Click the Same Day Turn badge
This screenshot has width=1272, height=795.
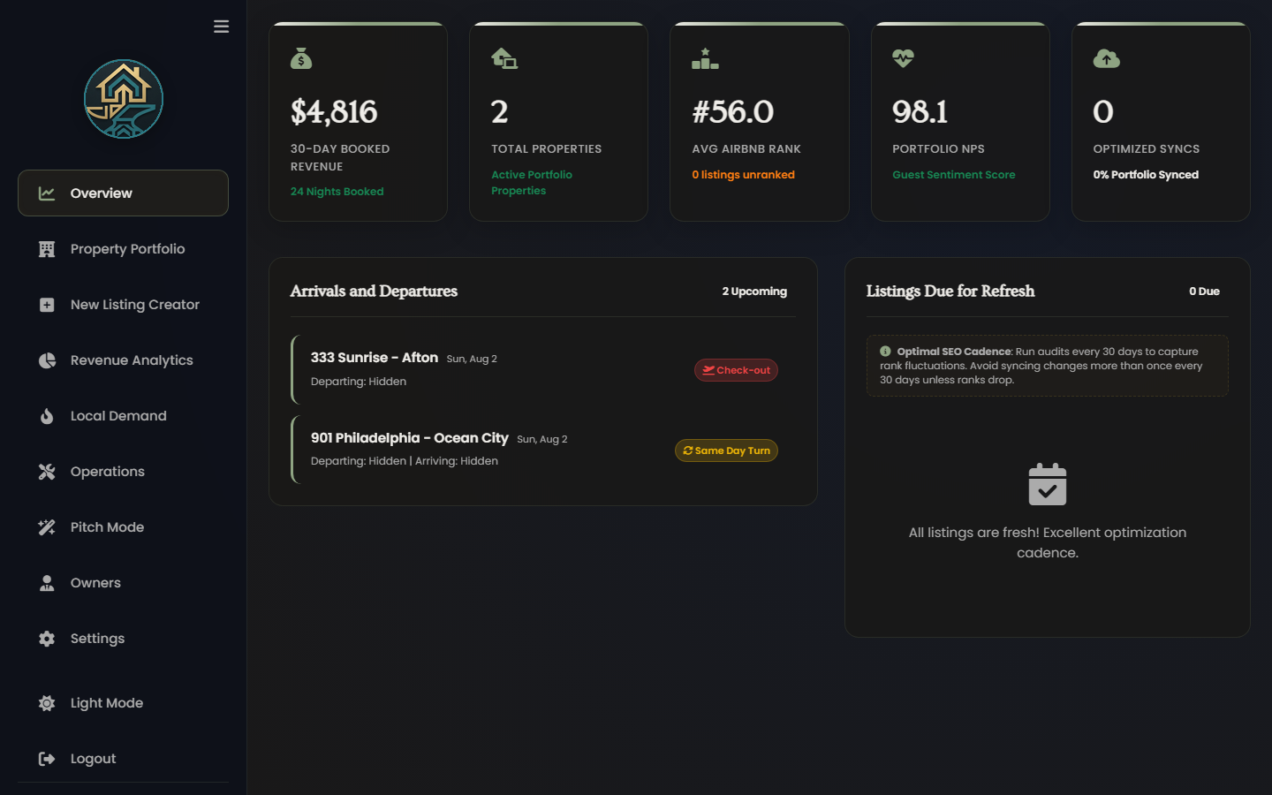click(x=726, y=450)
